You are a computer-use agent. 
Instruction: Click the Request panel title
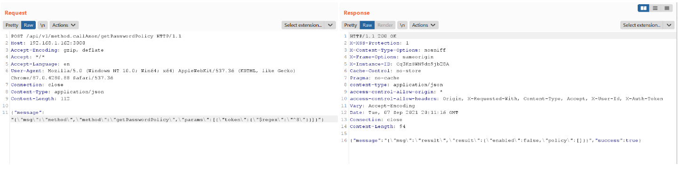pos(16,13)
